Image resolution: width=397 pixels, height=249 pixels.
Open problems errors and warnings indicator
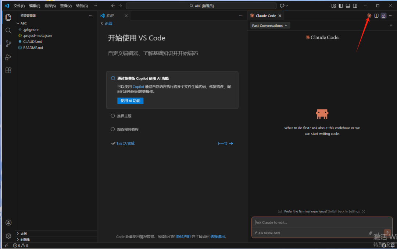tap(21, 245)
